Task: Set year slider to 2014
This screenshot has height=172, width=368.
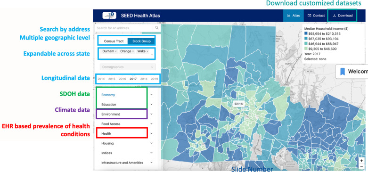Action: click(x=101, y=79)
